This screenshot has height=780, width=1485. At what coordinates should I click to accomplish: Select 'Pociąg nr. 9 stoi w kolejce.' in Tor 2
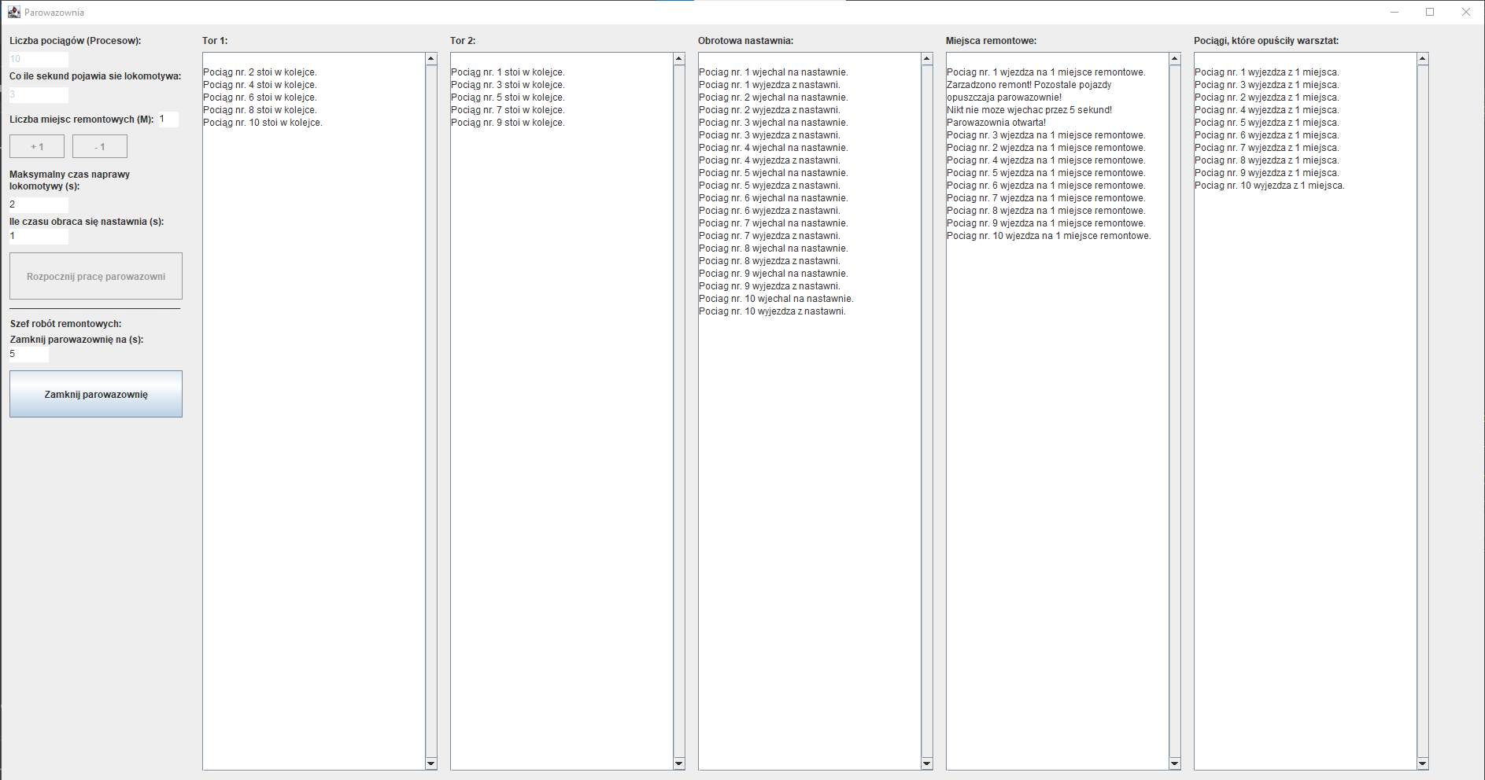pyautogui.click(x=508, y=123)
